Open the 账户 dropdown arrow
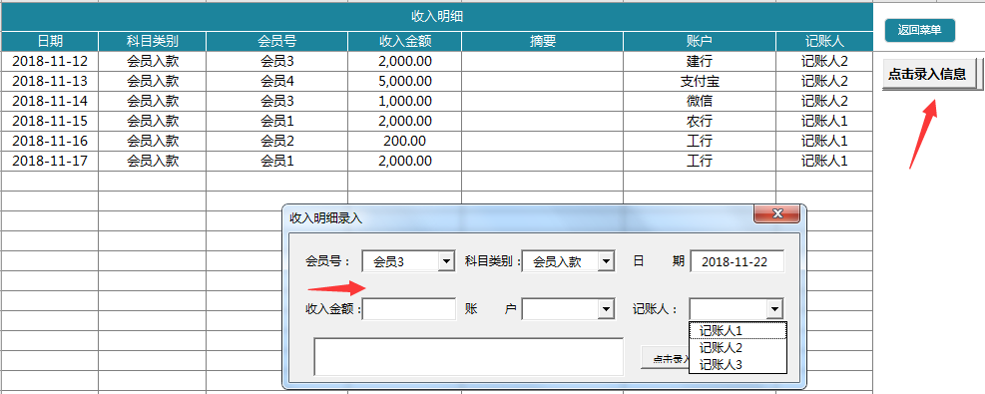985x394 pixels. (606, 308)
